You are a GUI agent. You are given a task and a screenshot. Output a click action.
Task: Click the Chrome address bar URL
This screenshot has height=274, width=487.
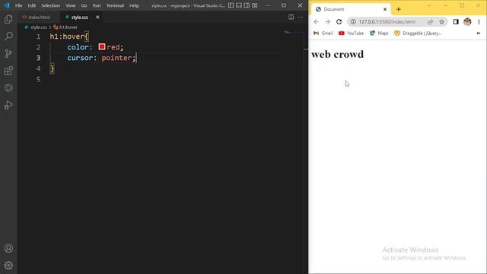click(387, 22)
